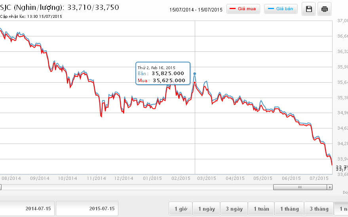
Task: Select the 1 ngày time range
Action: [x=206, y=209]
